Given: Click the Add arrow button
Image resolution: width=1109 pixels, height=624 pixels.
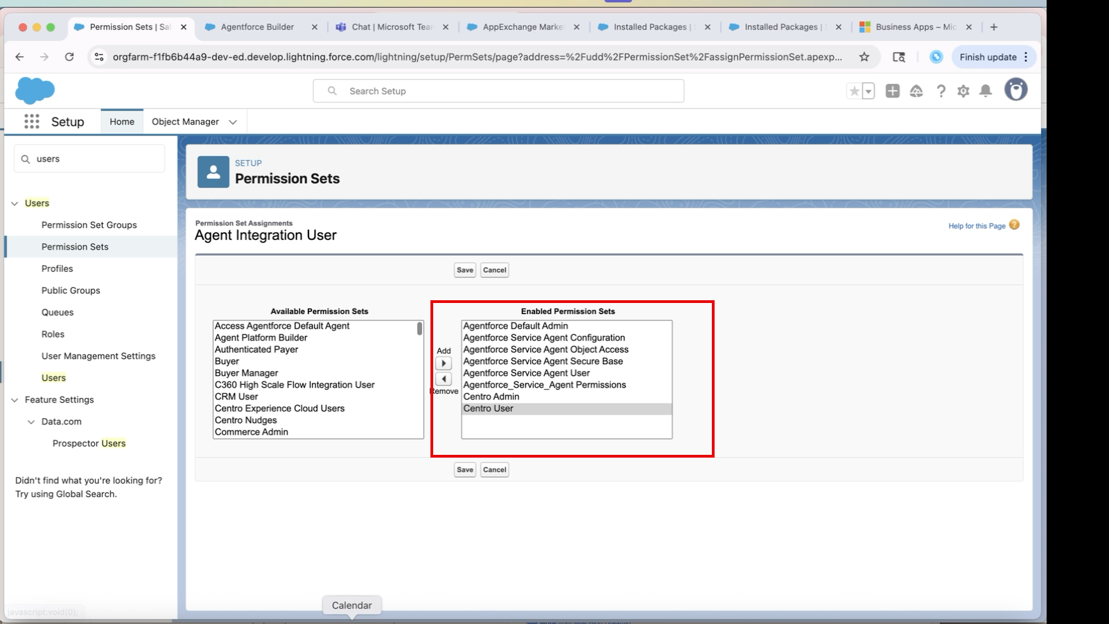Looking at the screenshot, I should click(x=444, y=363).
